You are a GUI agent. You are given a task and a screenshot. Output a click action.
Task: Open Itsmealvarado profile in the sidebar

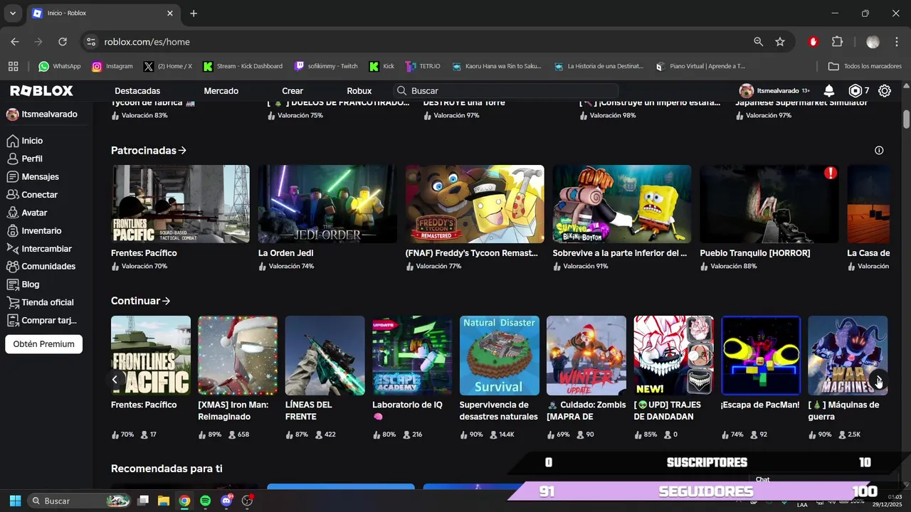pos(41,114)
